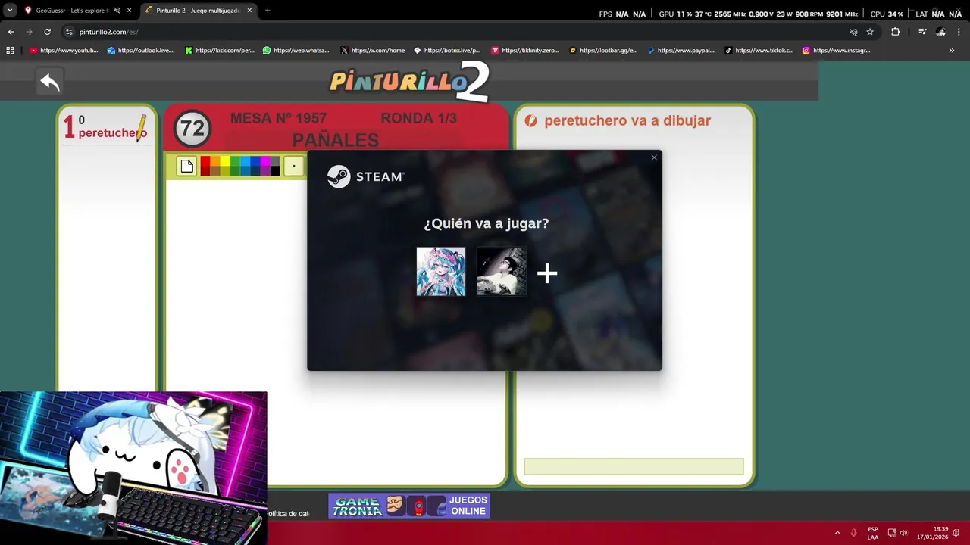Open the YouTube bookmark

(x=64, y=51)
